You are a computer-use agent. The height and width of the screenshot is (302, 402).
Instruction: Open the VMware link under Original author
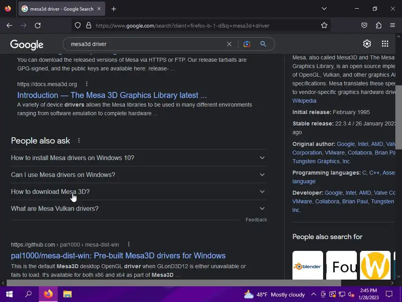(334, 153)
